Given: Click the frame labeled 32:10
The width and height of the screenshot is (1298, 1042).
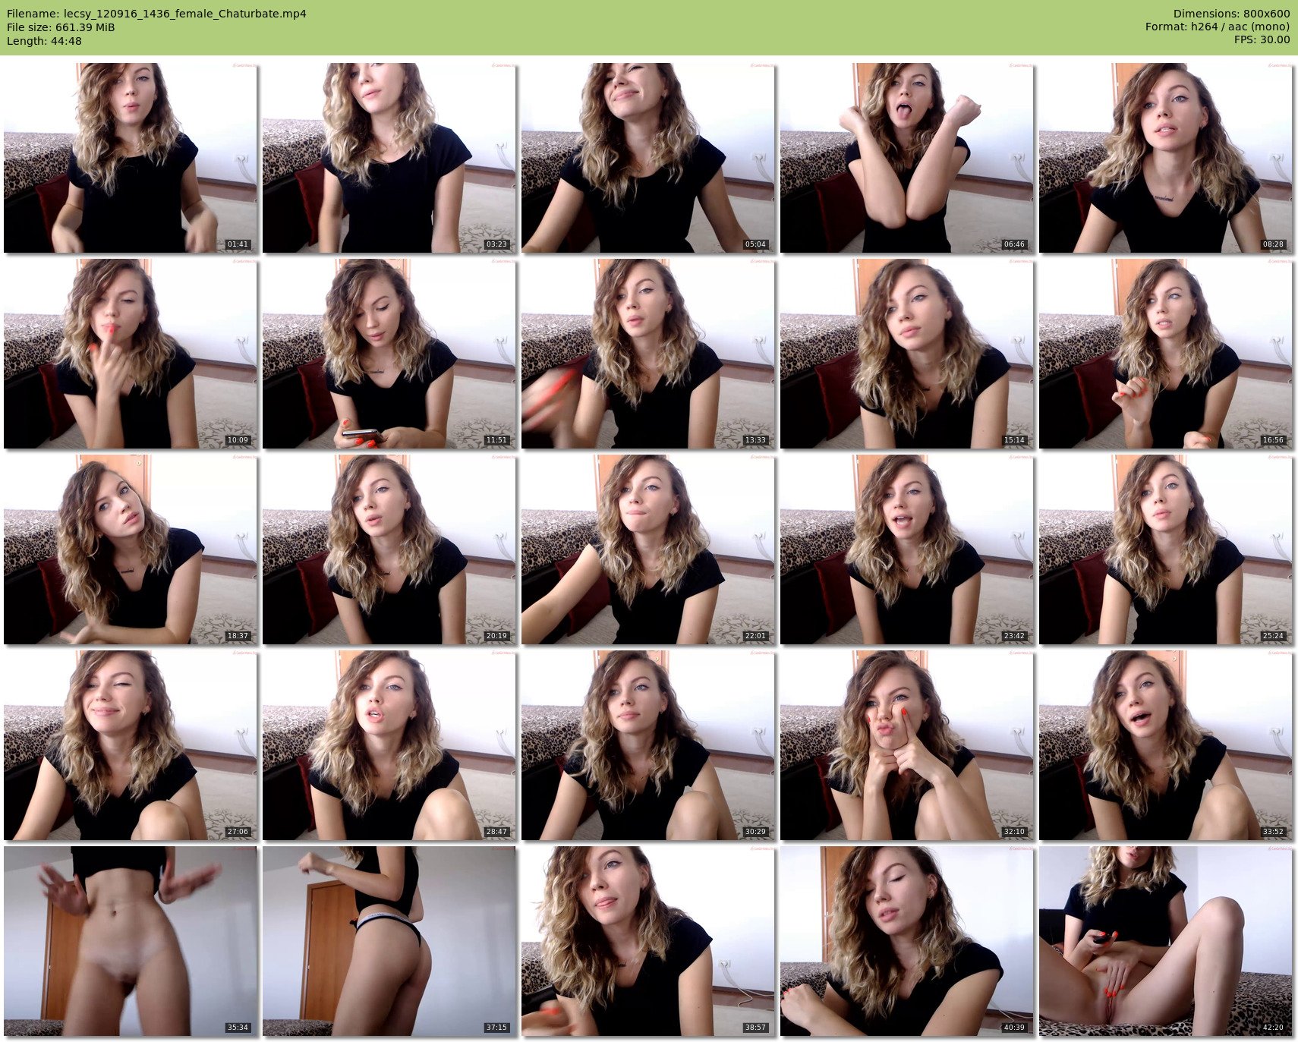Looking at the screenshot, I should pyautogui.click(x=907, y=745).
